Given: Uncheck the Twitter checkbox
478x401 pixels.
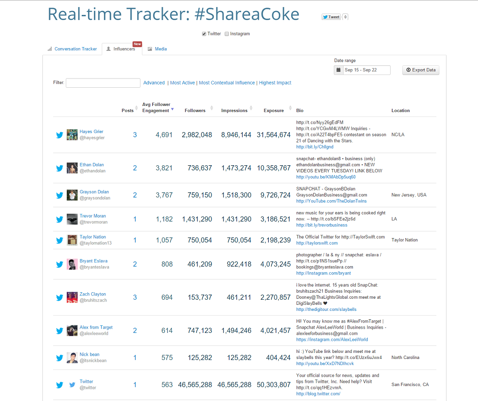Looking at the screenshot, I should pyautogui.click(x=204, y=34).
